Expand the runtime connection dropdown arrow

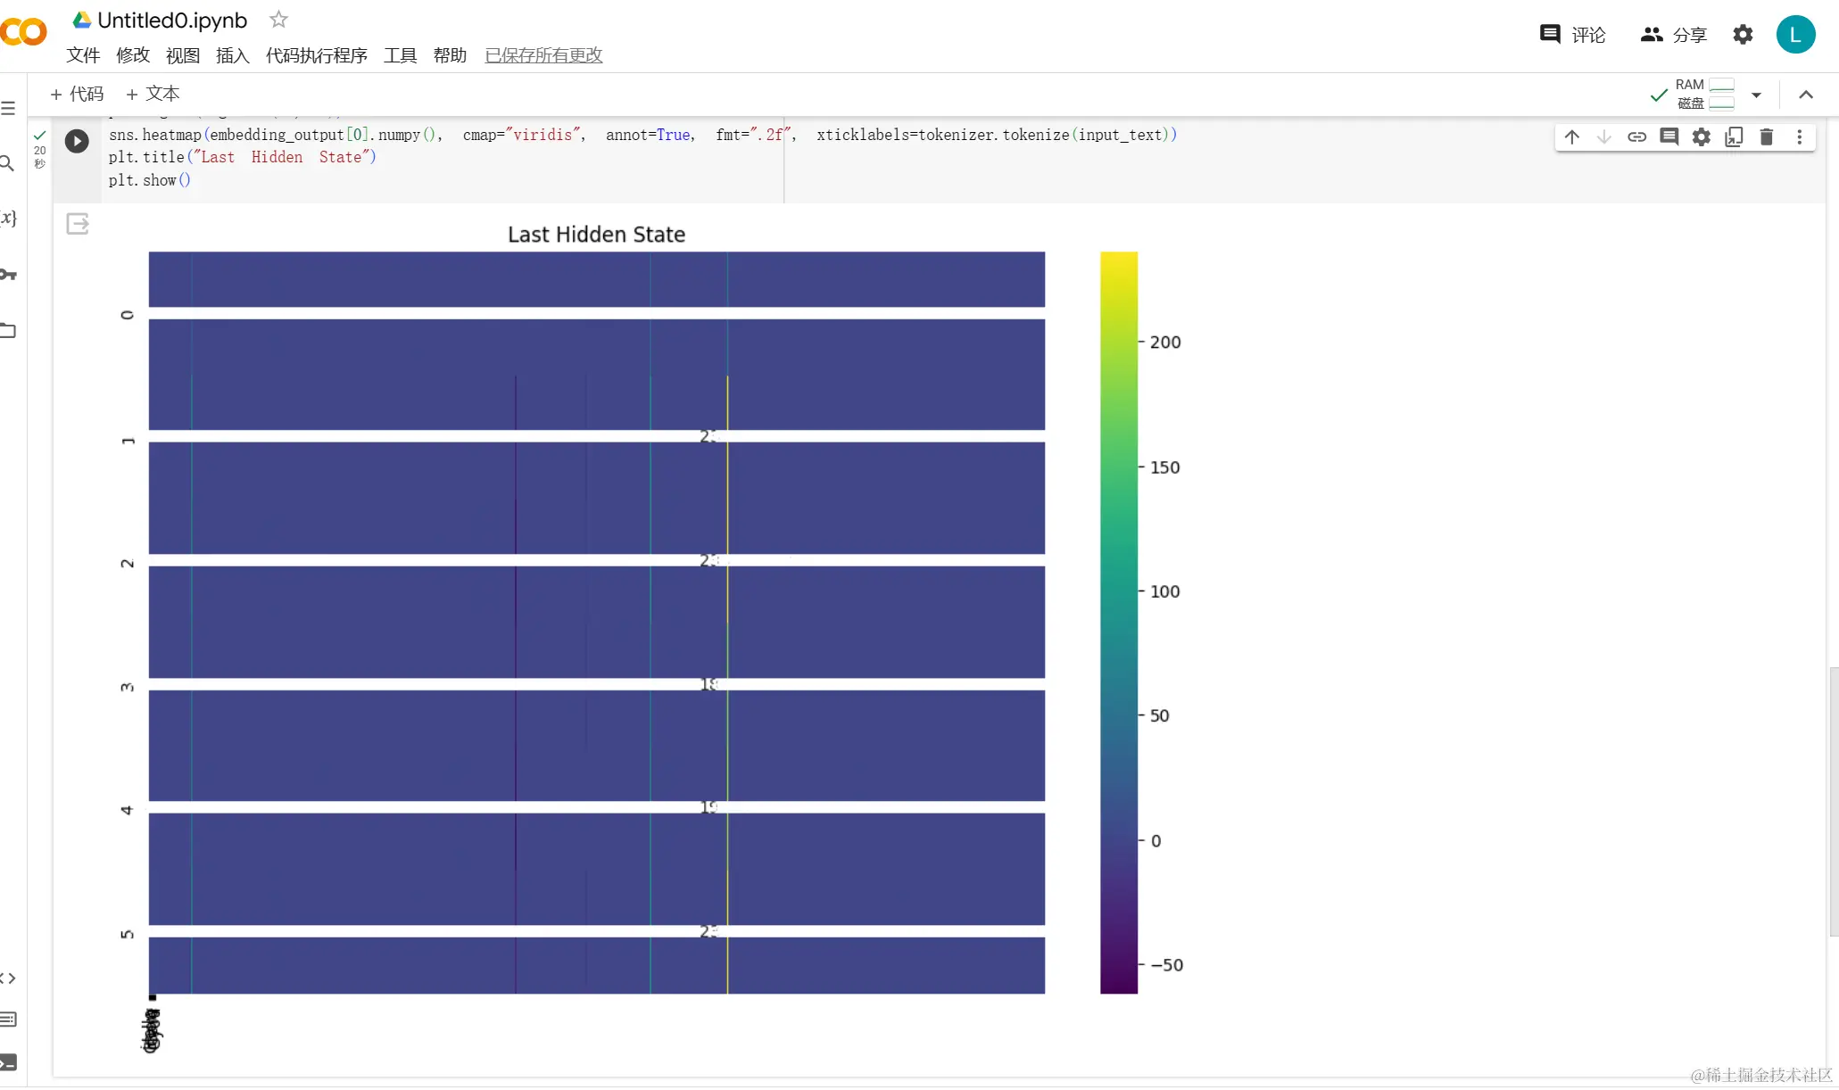1756,95
